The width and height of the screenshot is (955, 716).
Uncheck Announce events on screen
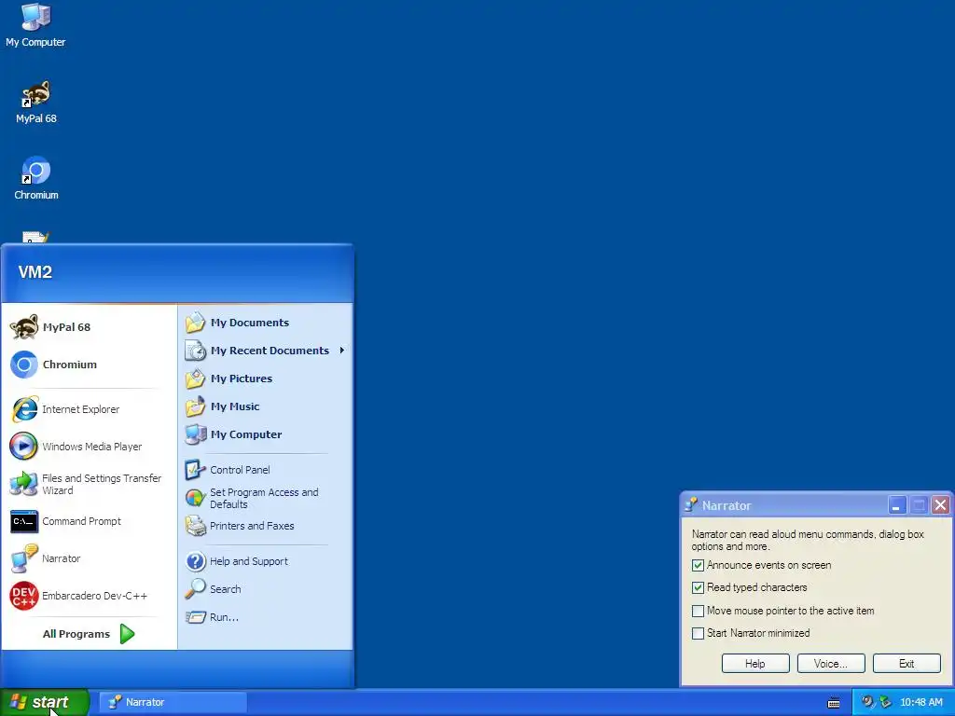698,566
